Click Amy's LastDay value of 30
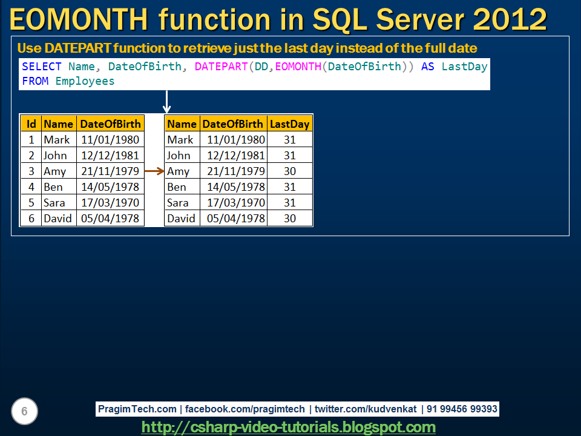The image size is (581, 436). (x=289, y=171)
